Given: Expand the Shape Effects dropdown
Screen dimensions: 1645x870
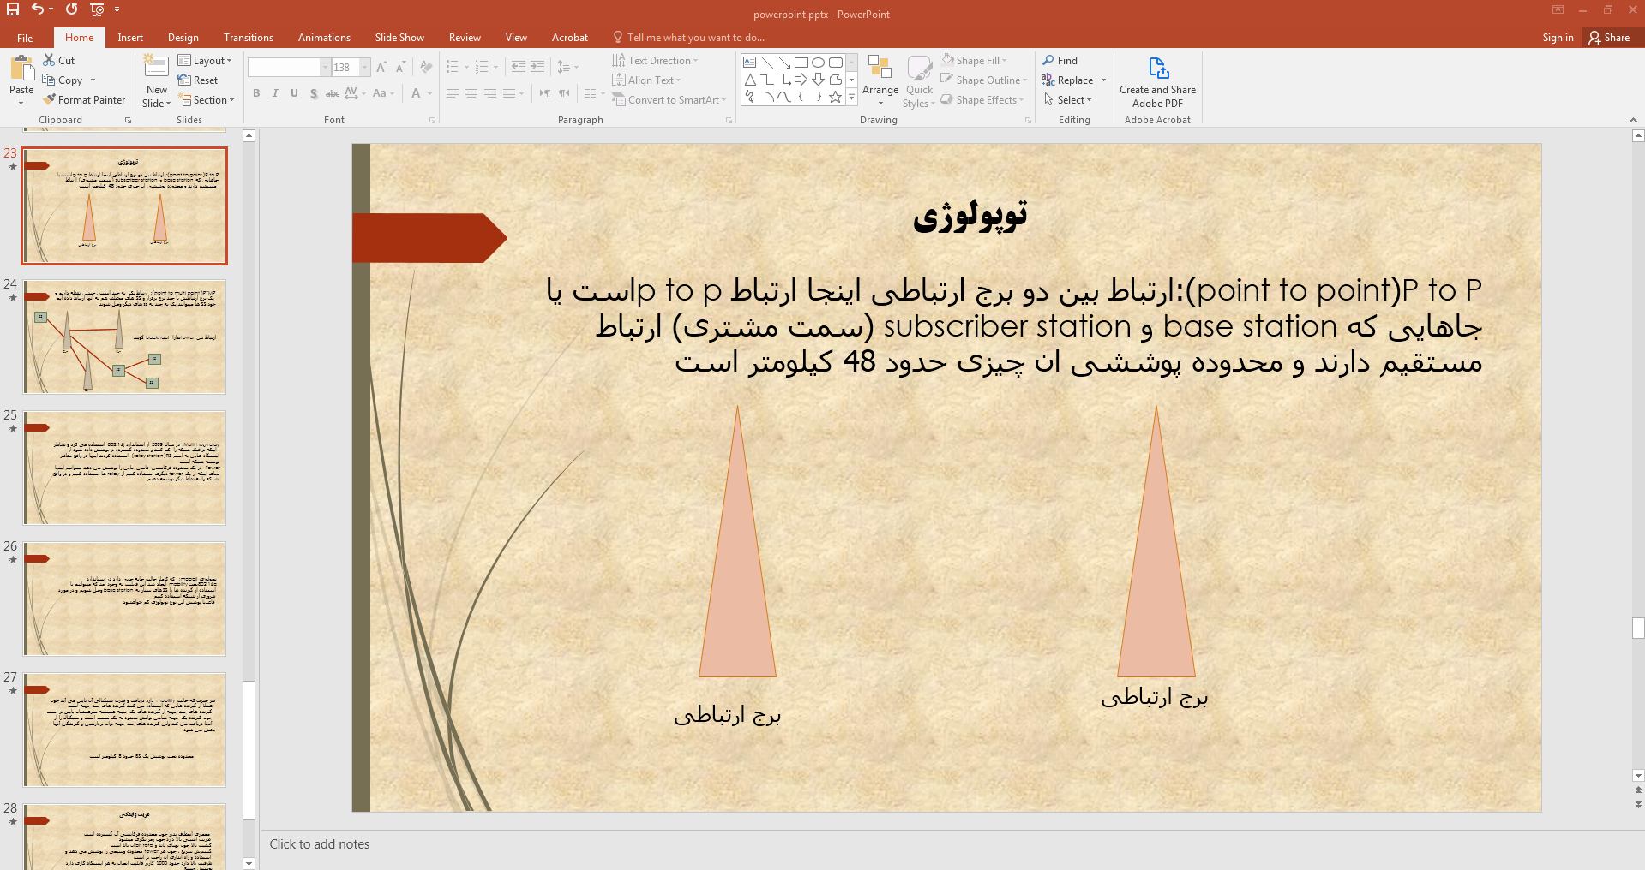Looking at the screenshot, I should (x=982, y=100).
